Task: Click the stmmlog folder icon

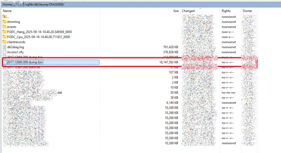Action: click(4, 22)
